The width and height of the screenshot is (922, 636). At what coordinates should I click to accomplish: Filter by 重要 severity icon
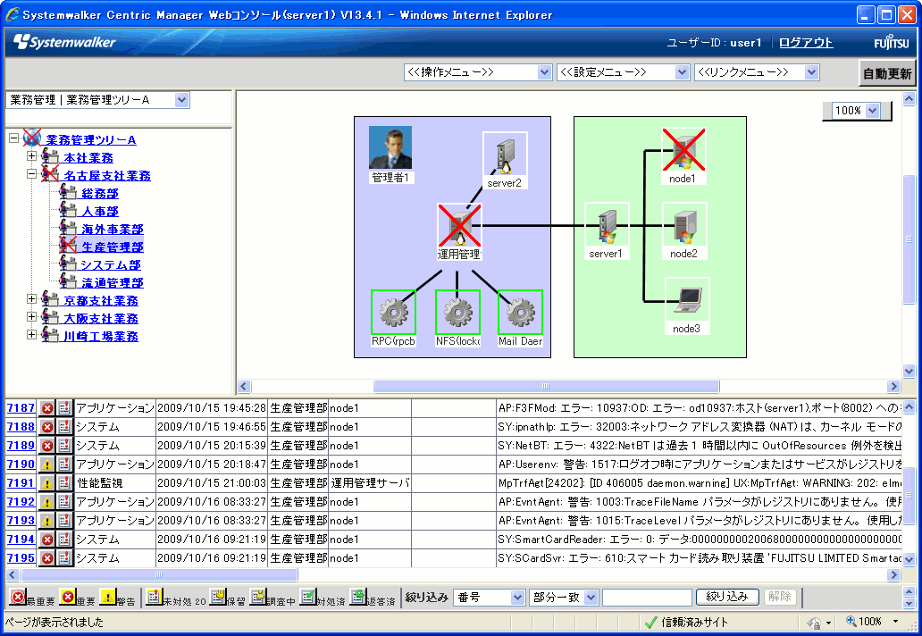[x=68, y=597]
